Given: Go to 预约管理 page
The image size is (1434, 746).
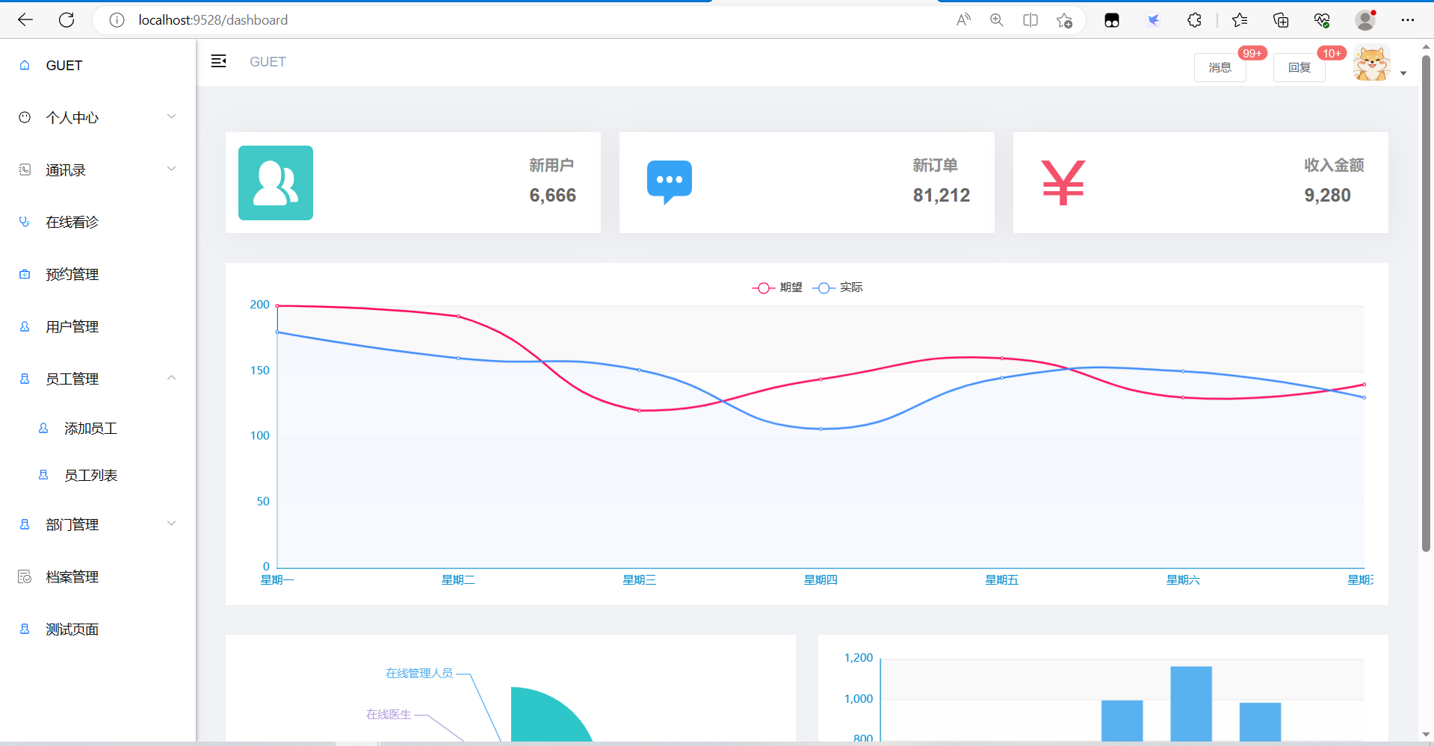Looking at the screenshot, I should coord(98,274).
